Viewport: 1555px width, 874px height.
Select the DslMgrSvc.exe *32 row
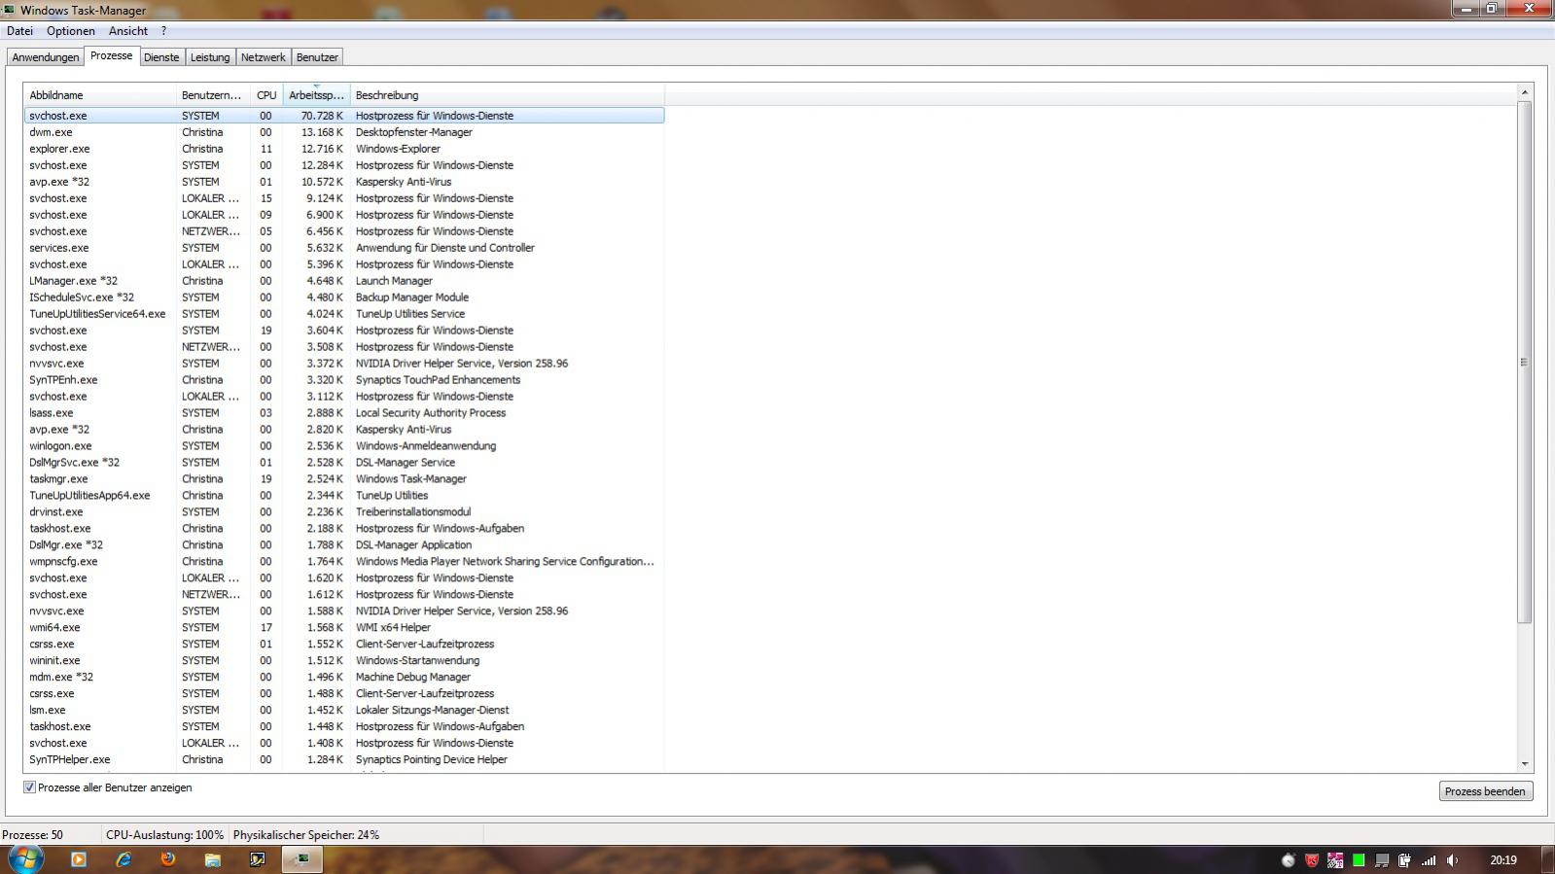(x=343, y=463)
